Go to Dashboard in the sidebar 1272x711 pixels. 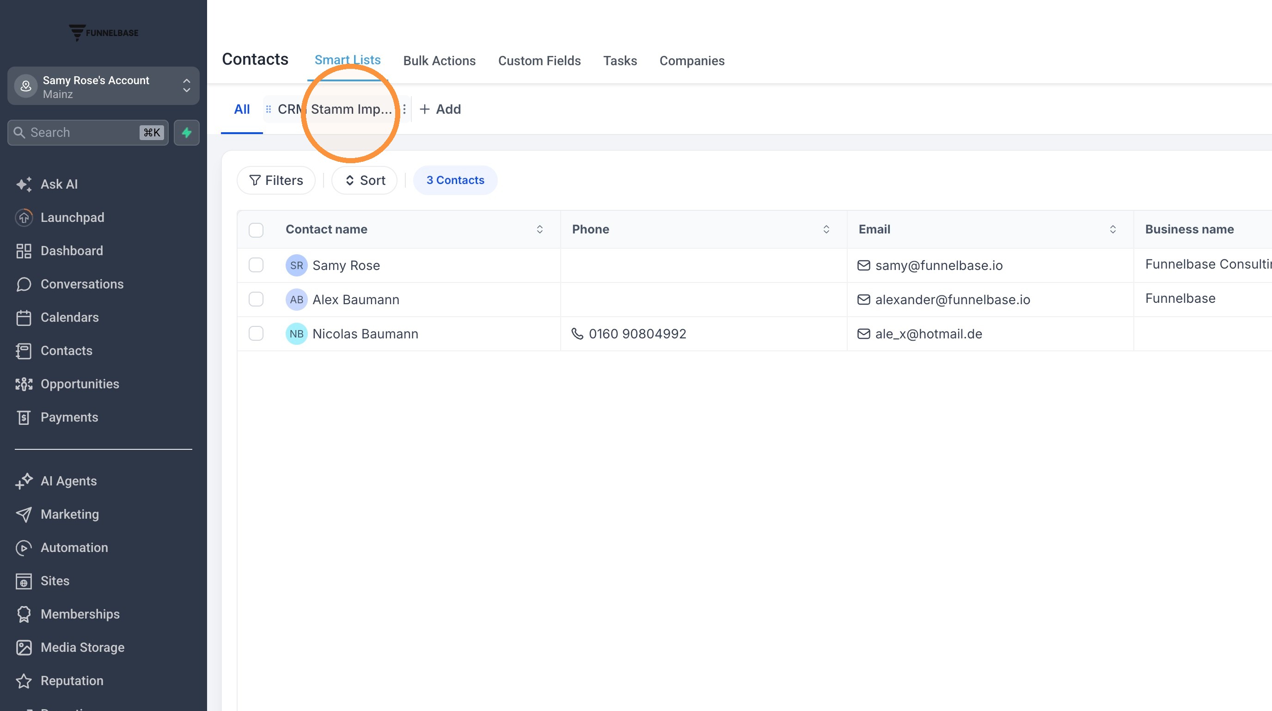pos(59,251)
